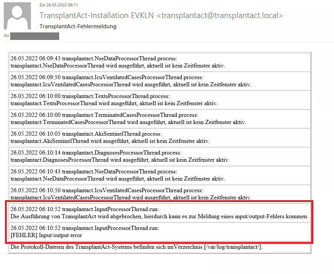Image resolution: width=334 pixels, height=274 pixels.
Task: Click the transplantact@transplantact.local email address
Action: pos(220,15)
